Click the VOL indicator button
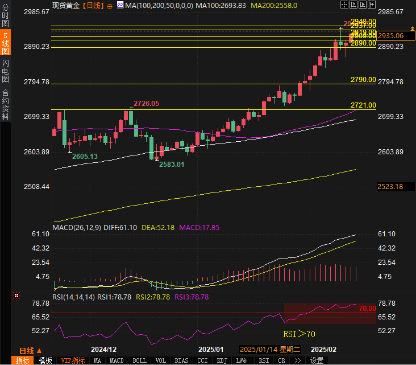Viewport: 416px width, 365px height. tap(161, 360)
